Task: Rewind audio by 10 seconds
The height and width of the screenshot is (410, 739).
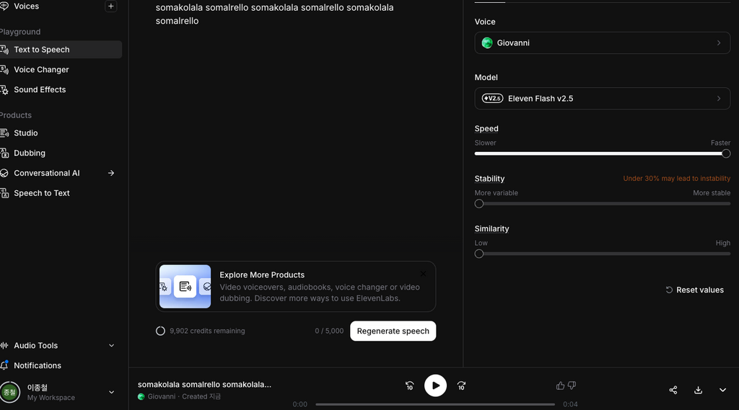Action: pyautogui.click(x=410, y=386)
